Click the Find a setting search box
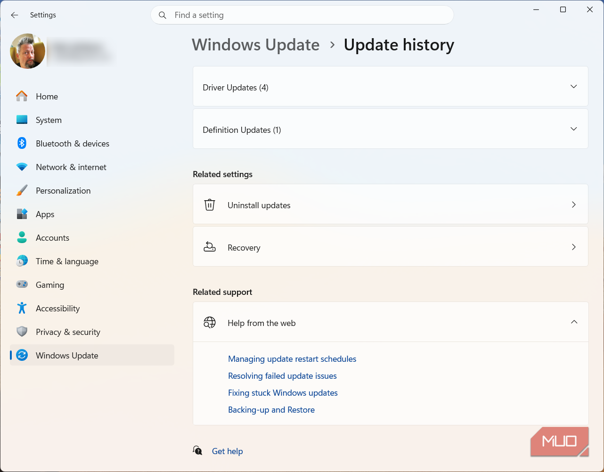This screenshot has height=472, width=604. [x=302, y=15]
